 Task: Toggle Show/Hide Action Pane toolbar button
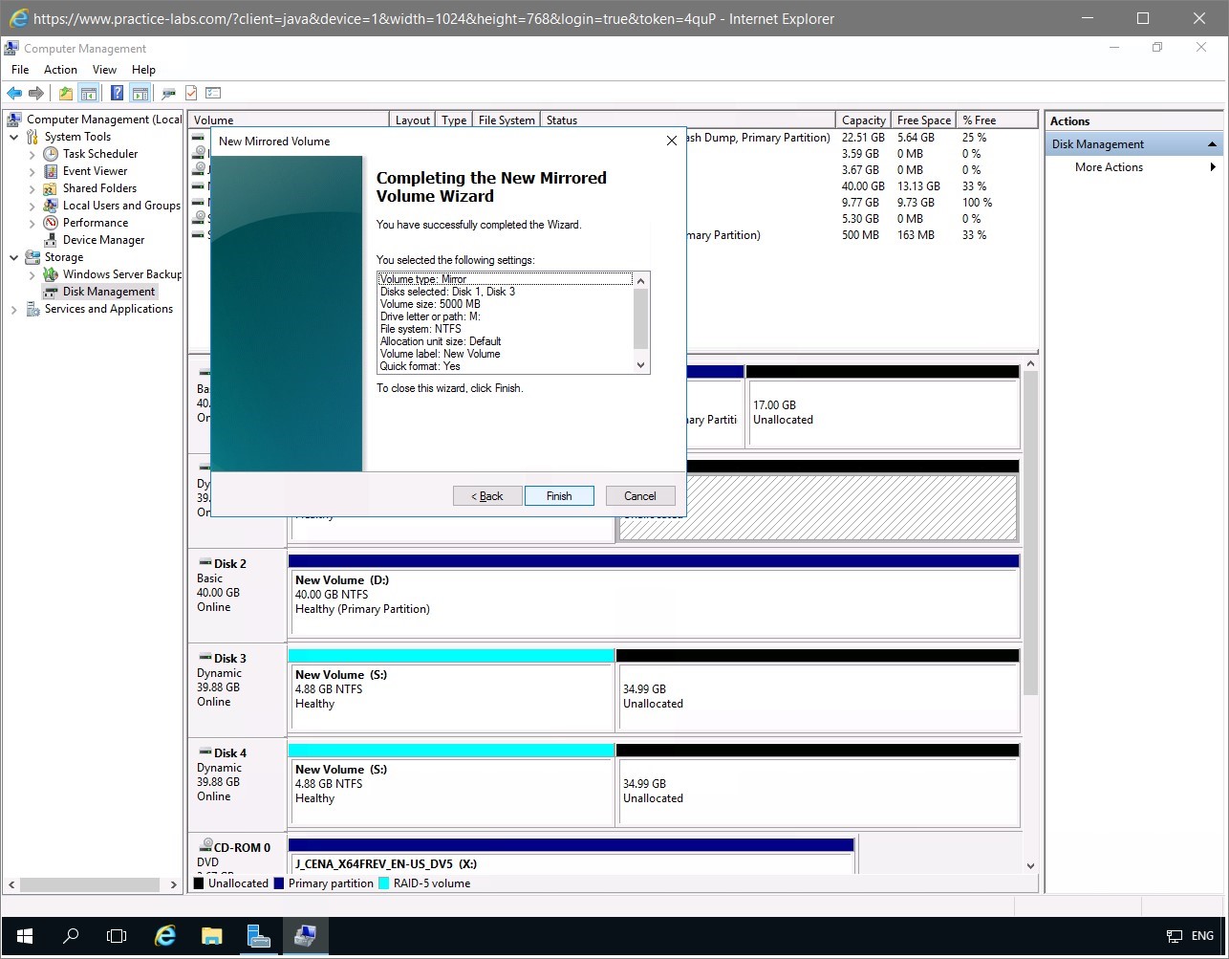(140, 94)
